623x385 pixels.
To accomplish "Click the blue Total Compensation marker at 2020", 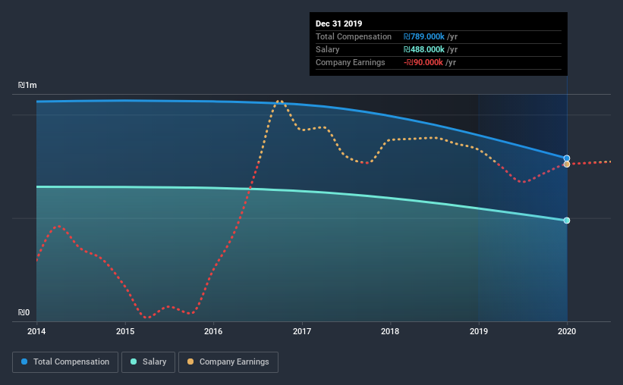I will tap(567, 158).
